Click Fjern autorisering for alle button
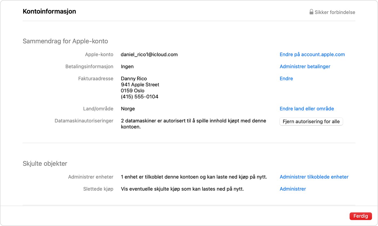The width and height of the screenshot is (378, 226). (x=311, y=122)
